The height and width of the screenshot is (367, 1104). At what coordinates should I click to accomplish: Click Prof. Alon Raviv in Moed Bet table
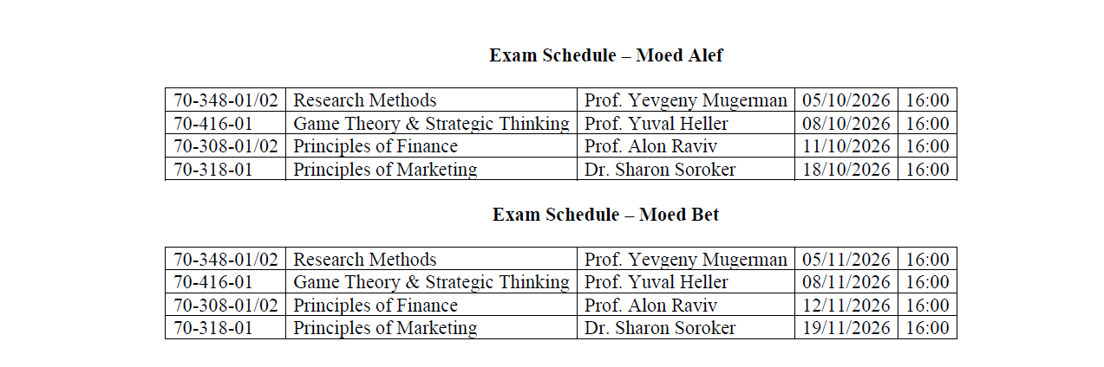pos(650,306)
